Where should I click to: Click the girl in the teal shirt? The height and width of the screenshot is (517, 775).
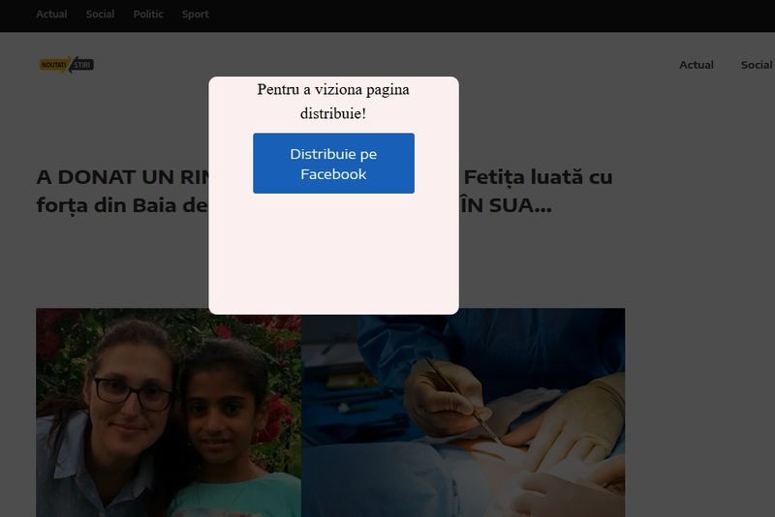tap(232, 426)
